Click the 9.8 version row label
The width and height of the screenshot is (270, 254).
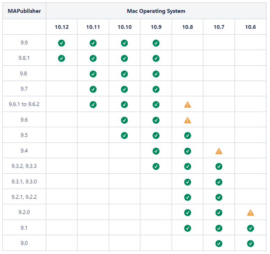23,74
